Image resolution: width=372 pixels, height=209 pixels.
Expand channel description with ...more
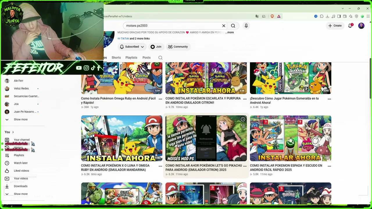click(x=229, y=32)
